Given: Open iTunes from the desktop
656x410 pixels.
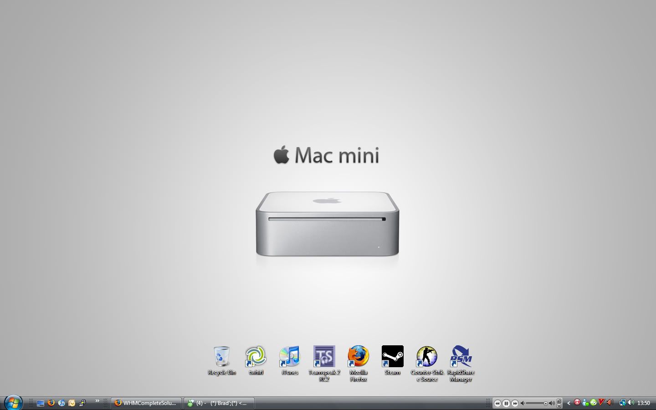Looking at the screenshot, I should 290,357.
